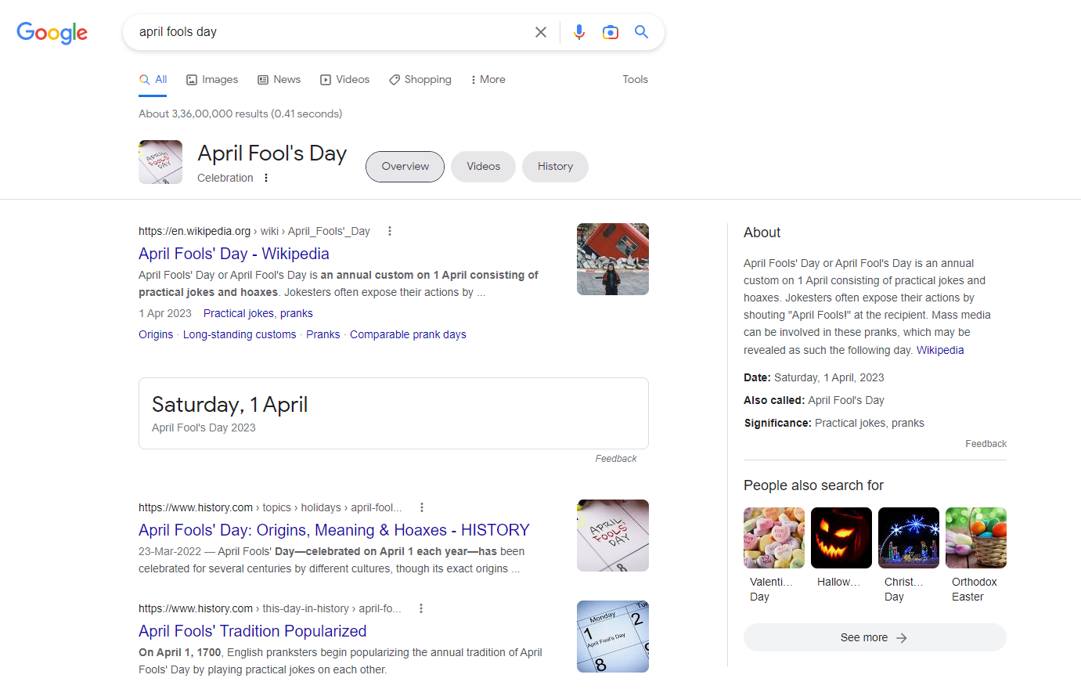Open Valentine's Day related search

click(x=773, y=556)
